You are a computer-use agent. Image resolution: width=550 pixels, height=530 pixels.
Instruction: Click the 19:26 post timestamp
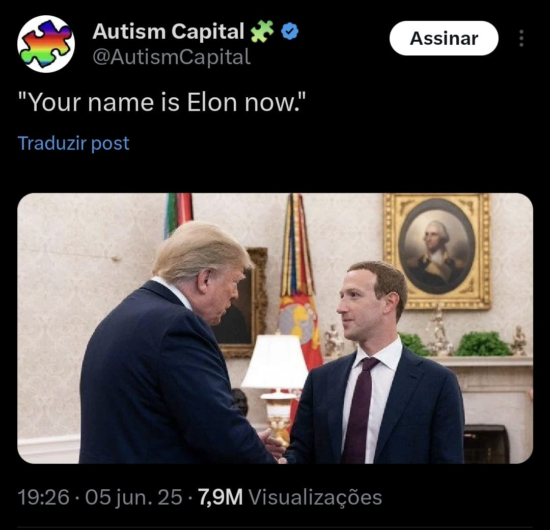click(x=43, y=497)
